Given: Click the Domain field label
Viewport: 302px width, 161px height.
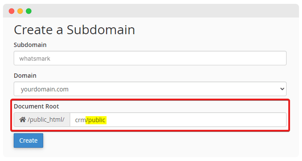Looking at the screenshot, I should [x=25, y=76].
